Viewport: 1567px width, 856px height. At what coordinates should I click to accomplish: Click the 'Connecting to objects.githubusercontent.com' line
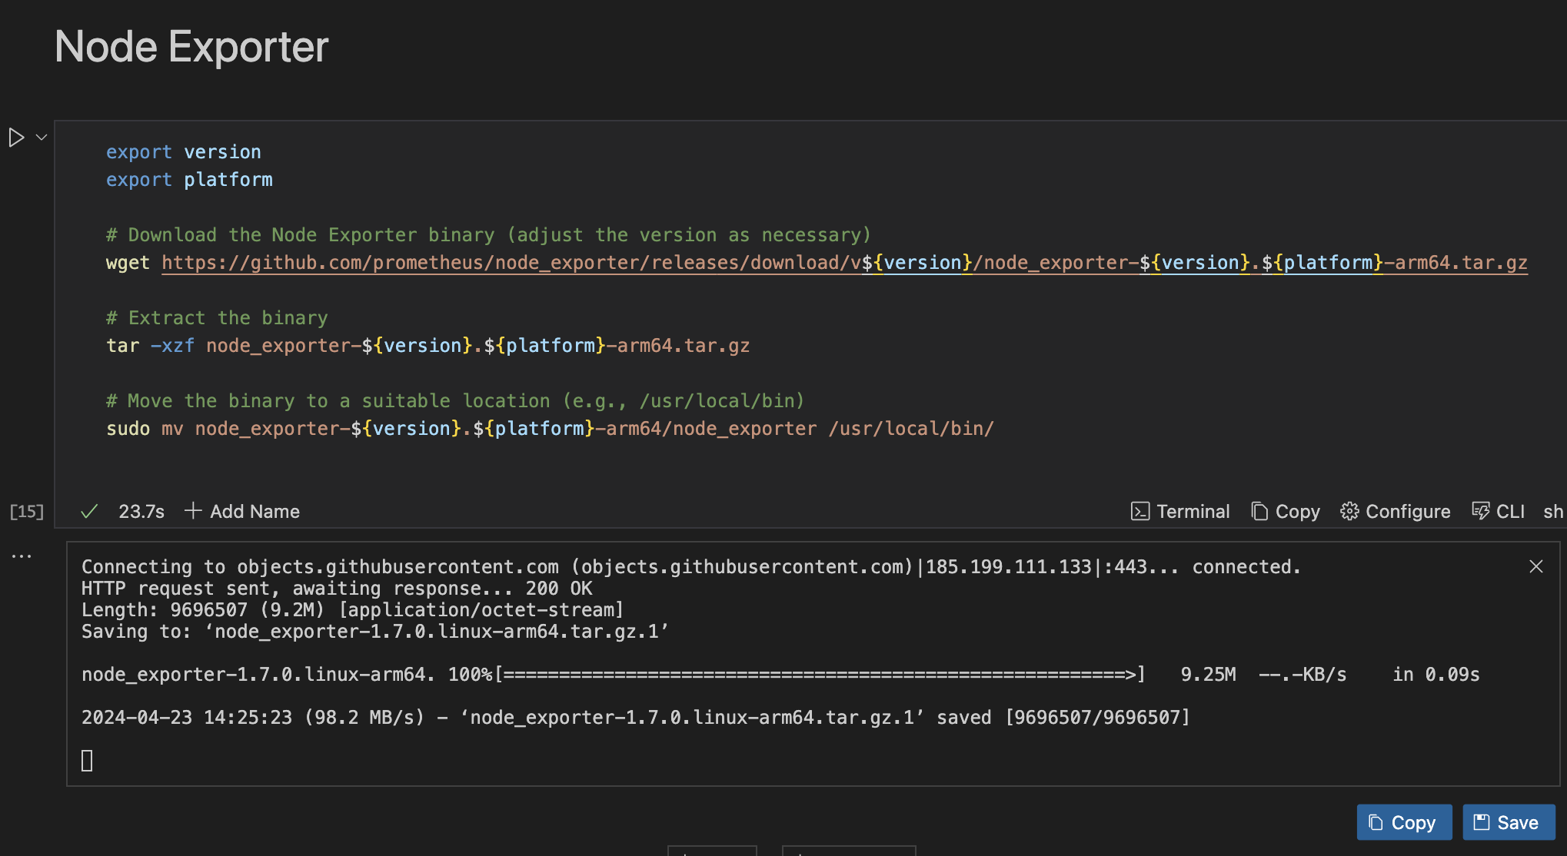[691, 567]
